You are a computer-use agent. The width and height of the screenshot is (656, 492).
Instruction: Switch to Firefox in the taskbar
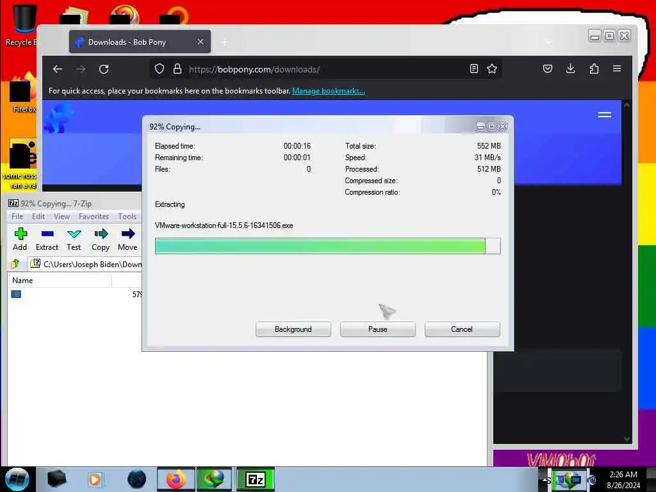(176, 479)
